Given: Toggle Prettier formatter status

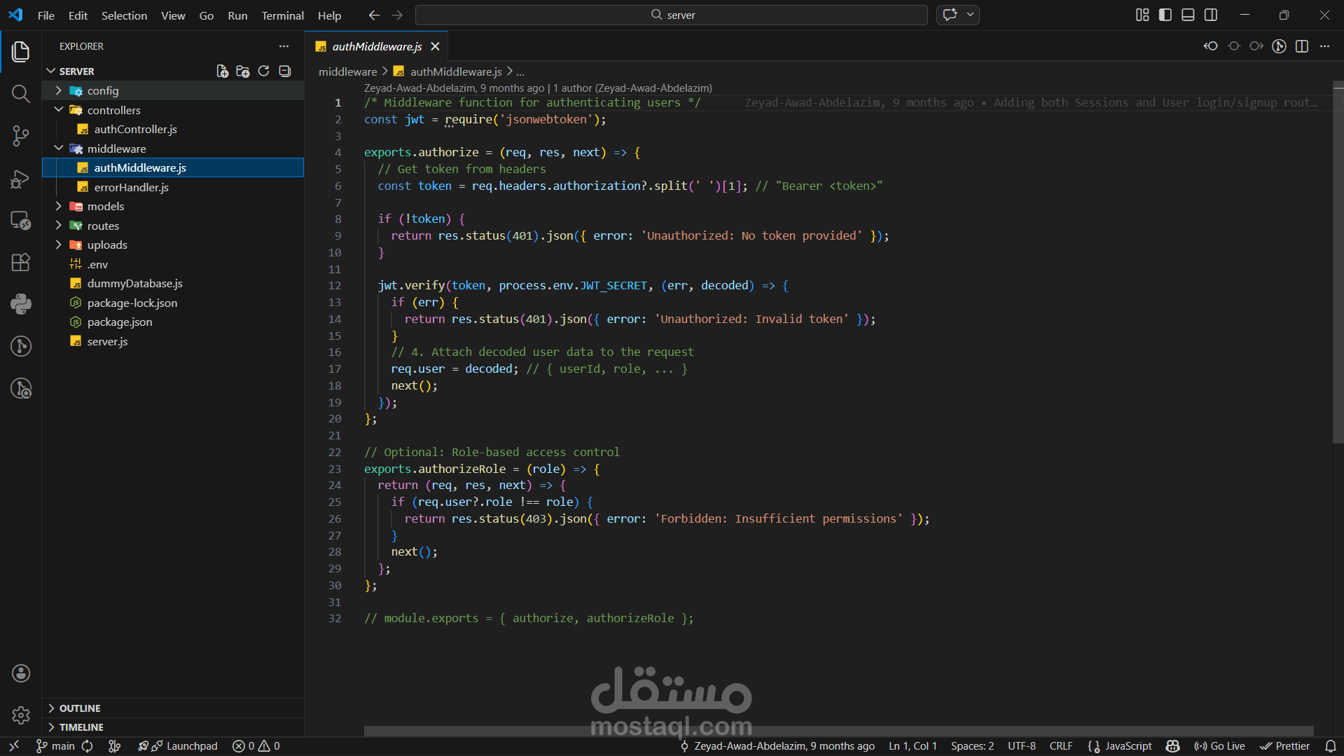Looking at the screenshot, I should (x=1284, y=746).
